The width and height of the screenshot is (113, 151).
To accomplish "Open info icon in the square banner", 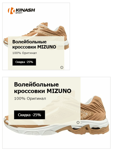I will point(62,67).
